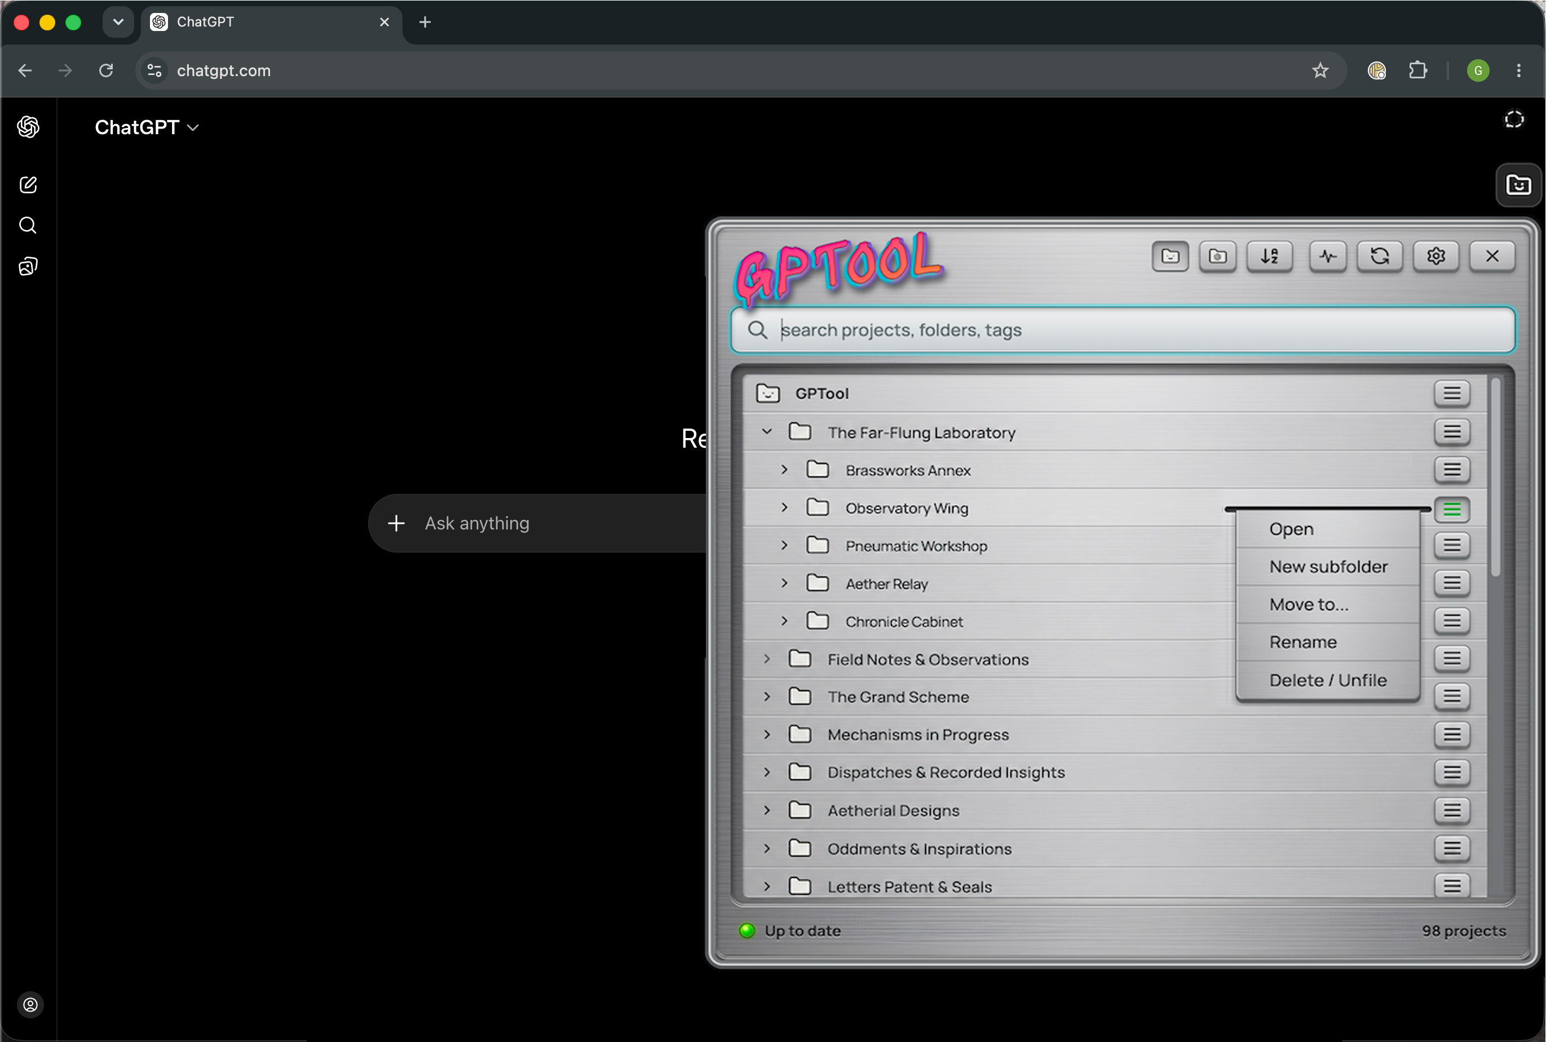Image resolution: width=1546 pixels, height=1042 pixels.
Task: Bookmark this page with the star icon
Action: 1319,70
